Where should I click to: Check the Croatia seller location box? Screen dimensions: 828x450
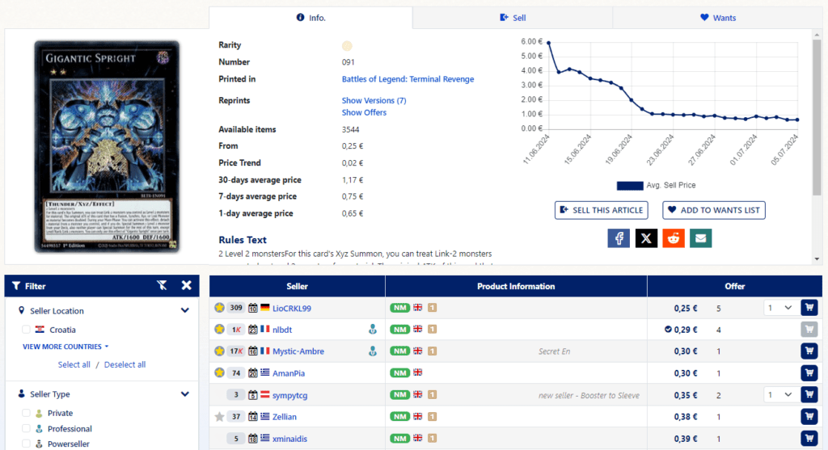tap(26, 330)
